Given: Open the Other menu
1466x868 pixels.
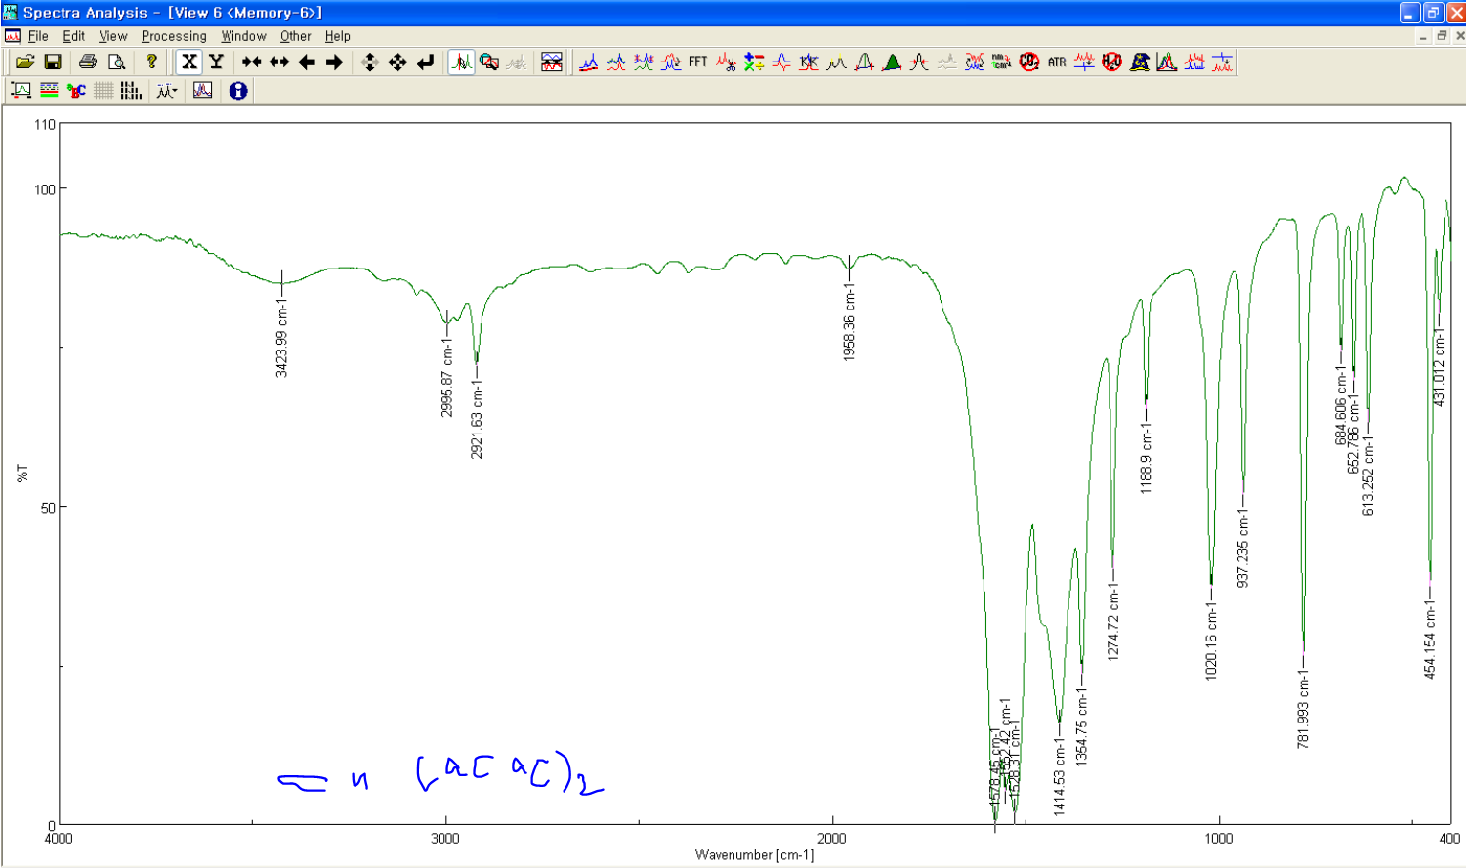Looking at the screenshot, I should (295, 36).
